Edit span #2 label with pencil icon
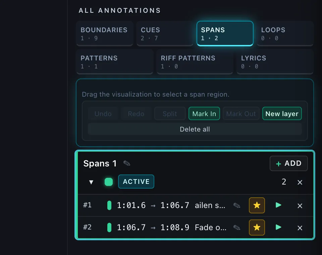The height and width of the screenshot is (255, 322). tap(237, 227)
